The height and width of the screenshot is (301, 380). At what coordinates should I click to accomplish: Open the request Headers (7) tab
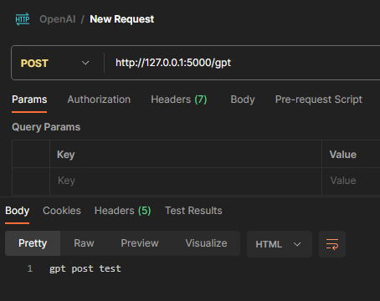click(x=179, y=99)
